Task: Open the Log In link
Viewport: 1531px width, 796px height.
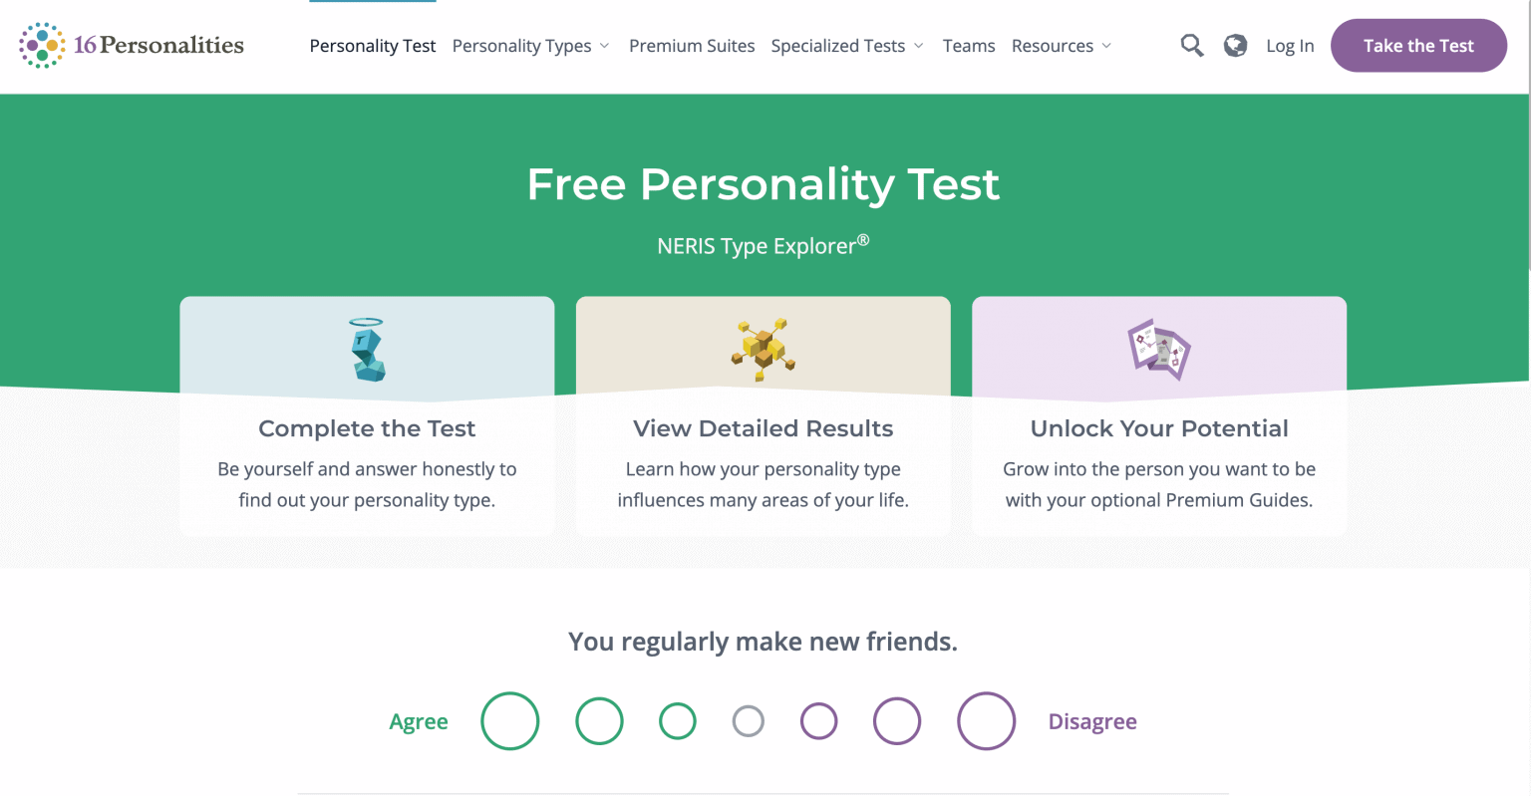Action: tap(1290, 45)
